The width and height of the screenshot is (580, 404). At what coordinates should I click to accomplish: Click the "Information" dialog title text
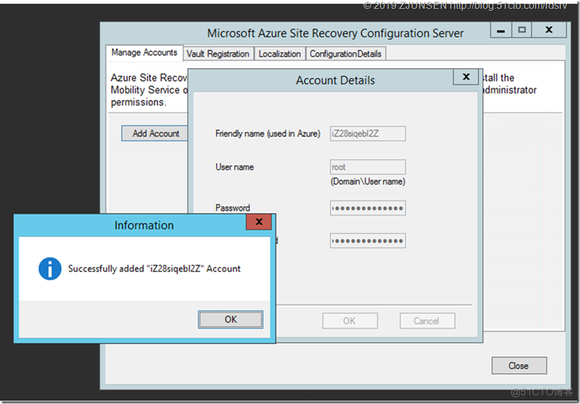(x=144, y=225)
